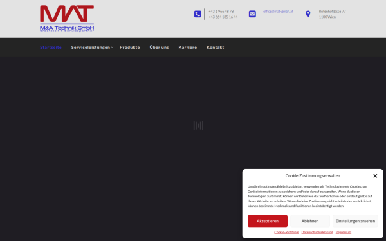Click the blue location pin icon
Screen dimensions: 386x241
[308, 14]
